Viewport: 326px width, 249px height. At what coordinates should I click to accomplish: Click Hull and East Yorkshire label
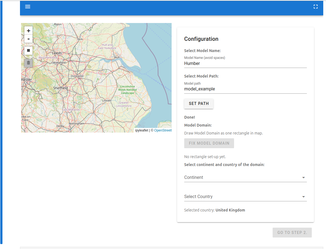[x=107, y=46]
